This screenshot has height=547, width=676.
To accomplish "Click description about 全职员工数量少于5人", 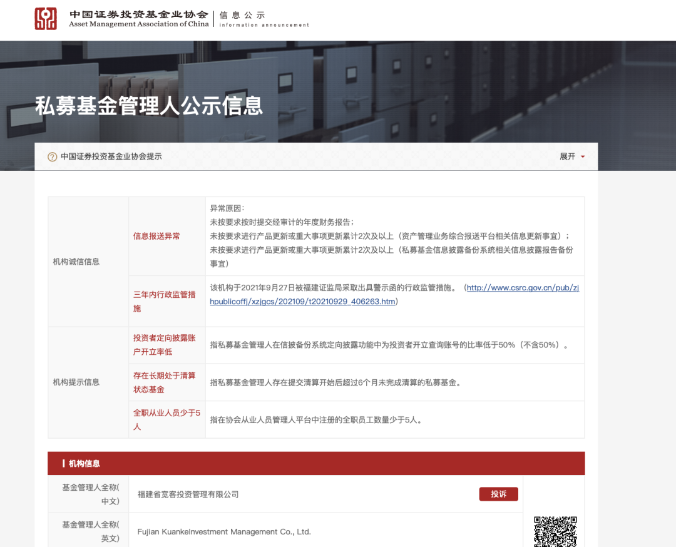I will (x=317, y=420).
